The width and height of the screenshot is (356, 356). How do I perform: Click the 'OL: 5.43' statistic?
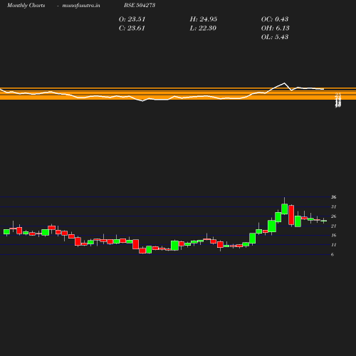click(275, 37)
